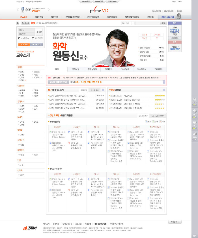This screenshot has height=238, width=198.
Task: Click the 표로 보기 table view toggle
Action: [143, 116]
